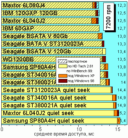The width and height of the screenshot is (128, 138).
Task: Click the yellow HD Tach 2.61 legend swatch
Action: tap(63, 66)
